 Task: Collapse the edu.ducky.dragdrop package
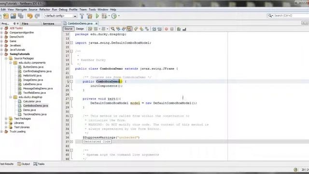(11, 97)
